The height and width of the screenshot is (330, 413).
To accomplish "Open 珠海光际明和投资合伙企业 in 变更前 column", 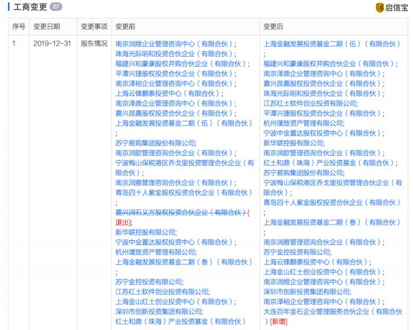I will 175,54.
